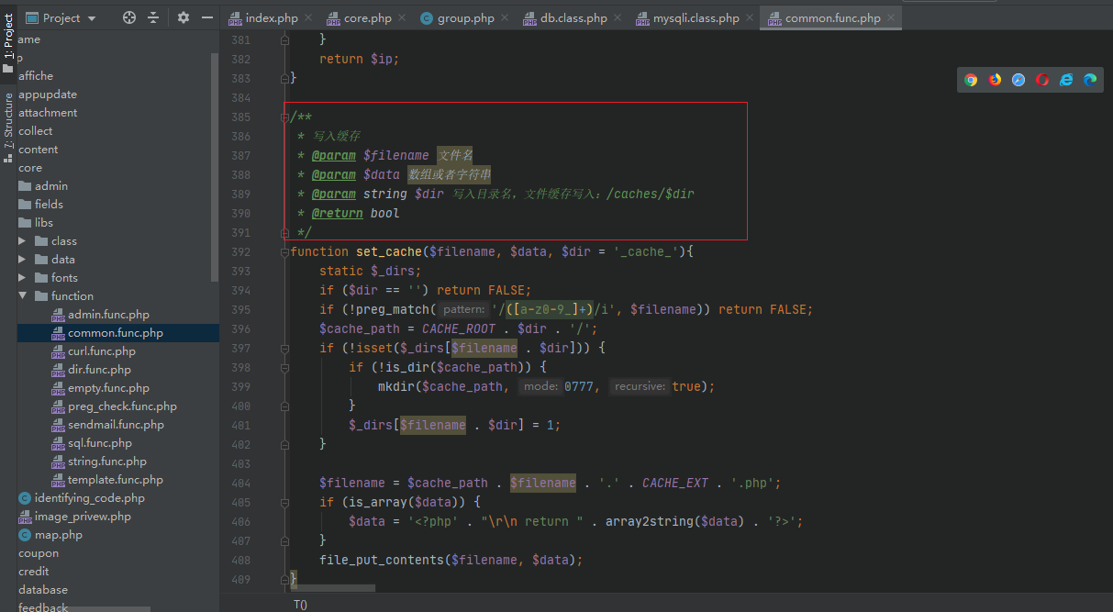This screenshot has width=1113, height=612.
Task: Expand the class folder
Action: (x=23, y=241)
